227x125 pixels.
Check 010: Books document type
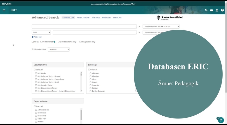36,73
